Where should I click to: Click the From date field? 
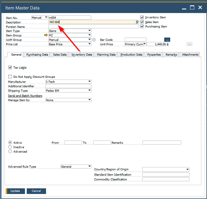tap(73, 143)
